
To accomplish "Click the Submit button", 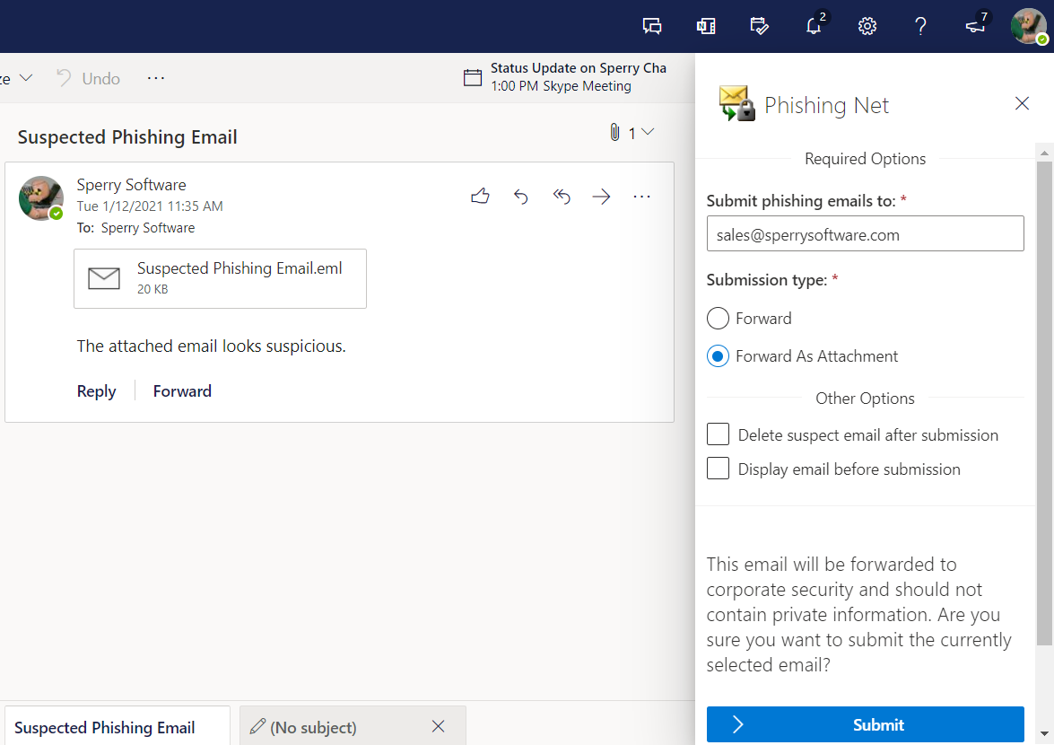I will tap(865, 725).
